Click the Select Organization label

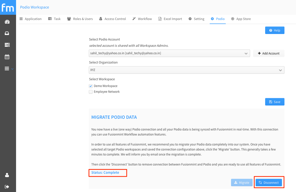click(x=103, y=62)
